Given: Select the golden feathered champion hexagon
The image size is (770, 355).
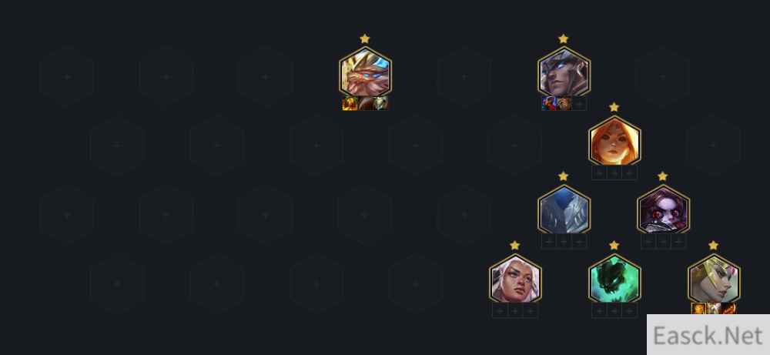Looking at the screenshot, I should click(x=365, y=72).
